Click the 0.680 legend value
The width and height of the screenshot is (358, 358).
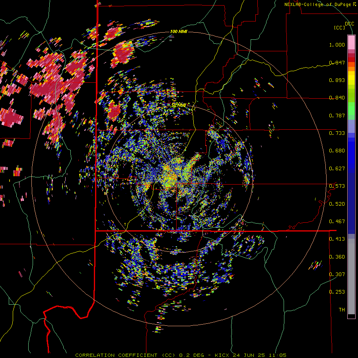tap(337, 151)
